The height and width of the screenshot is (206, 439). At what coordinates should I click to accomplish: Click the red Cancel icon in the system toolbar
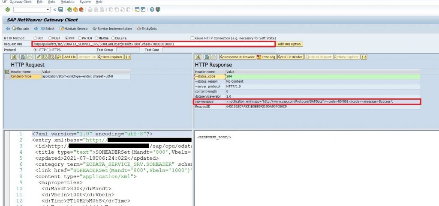pos(81,9)
